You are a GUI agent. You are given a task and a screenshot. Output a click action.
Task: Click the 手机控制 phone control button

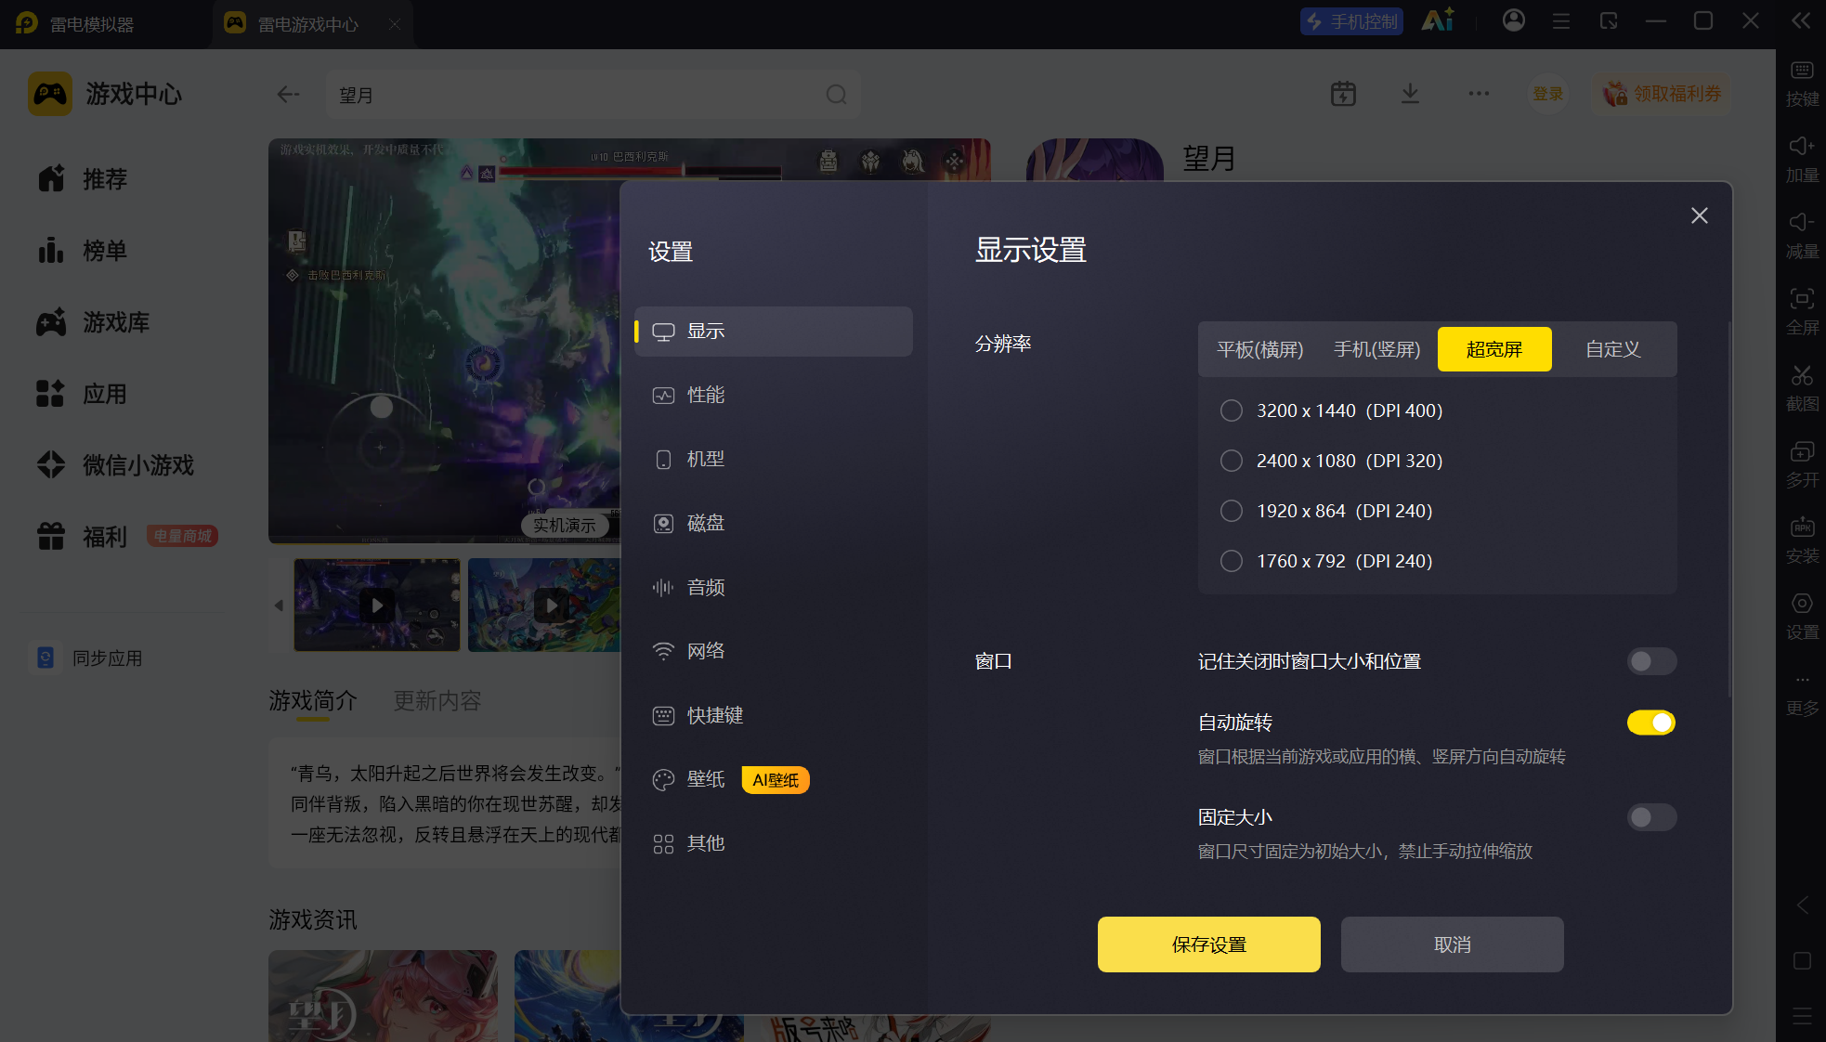pos(1351,20)
